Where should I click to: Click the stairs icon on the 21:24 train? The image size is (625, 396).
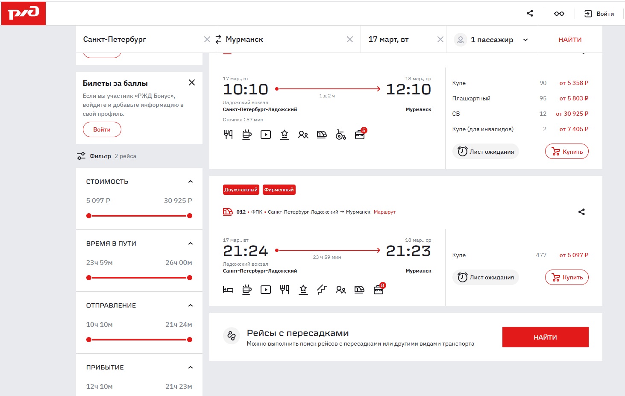point(322,290)
